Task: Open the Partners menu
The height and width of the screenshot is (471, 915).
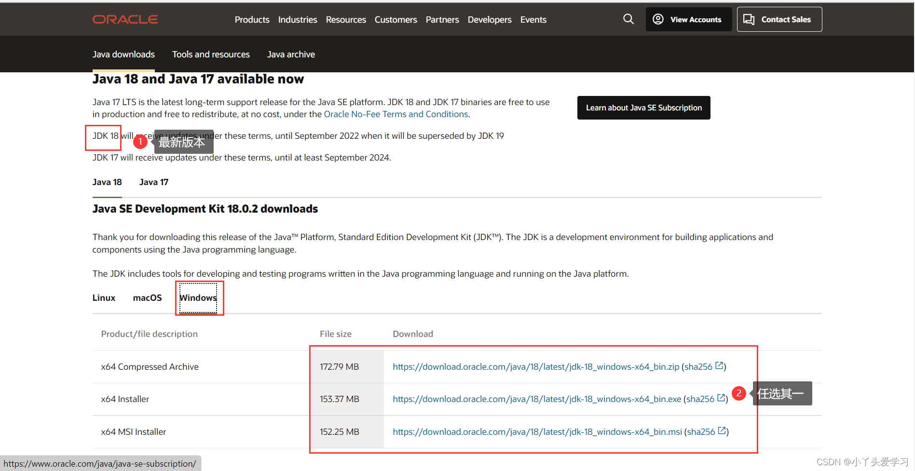Action: (x=442, y=20)
